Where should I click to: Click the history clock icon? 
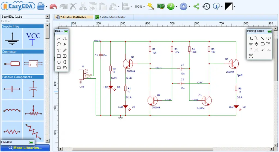pyautogui.click(x=207, y=7)
